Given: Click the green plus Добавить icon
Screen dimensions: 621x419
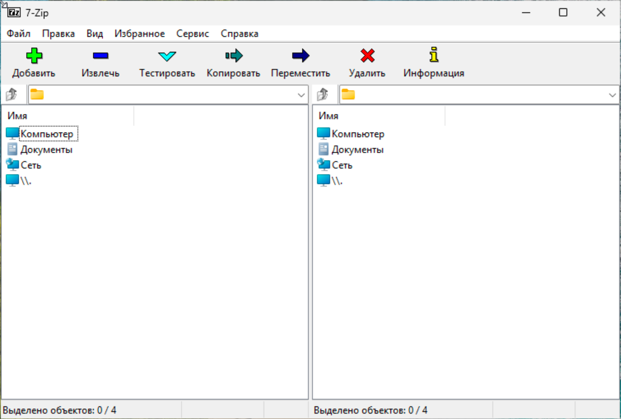Looking at the screenshot, I should [34, 55].
